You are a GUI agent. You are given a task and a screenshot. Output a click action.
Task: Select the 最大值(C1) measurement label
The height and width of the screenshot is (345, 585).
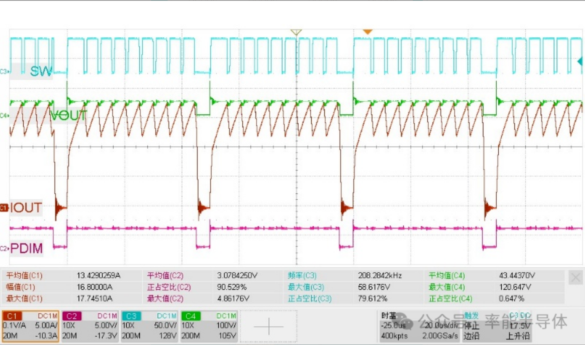[24, 298]
